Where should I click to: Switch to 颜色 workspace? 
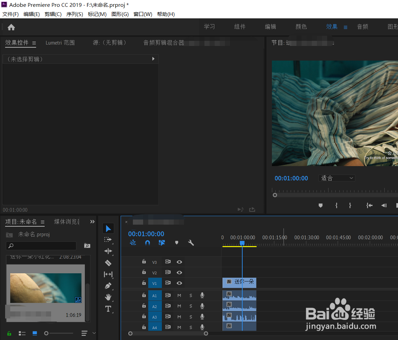pos(301,27)
